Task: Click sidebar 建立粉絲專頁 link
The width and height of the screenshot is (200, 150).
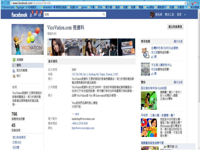Action: [19, 137]
